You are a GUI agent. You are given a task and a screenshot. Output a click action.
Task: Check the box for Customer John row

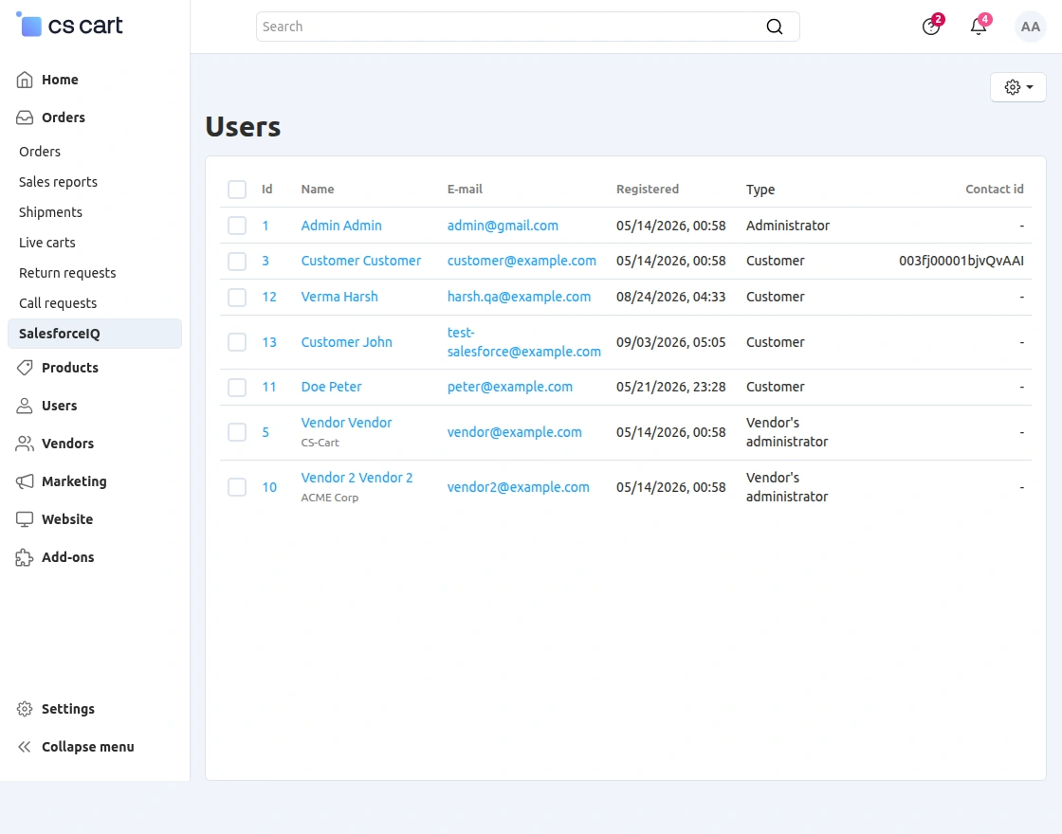[x=237, y=342]
